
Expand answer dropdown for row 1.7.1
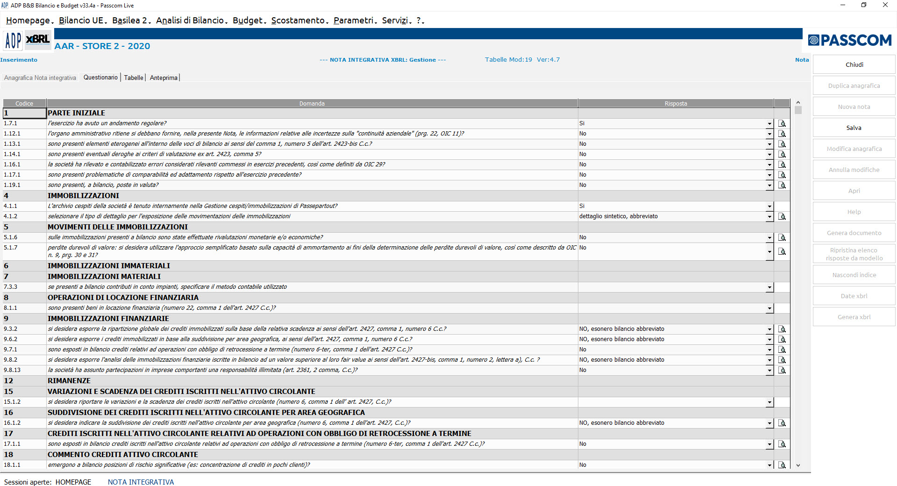769,124
